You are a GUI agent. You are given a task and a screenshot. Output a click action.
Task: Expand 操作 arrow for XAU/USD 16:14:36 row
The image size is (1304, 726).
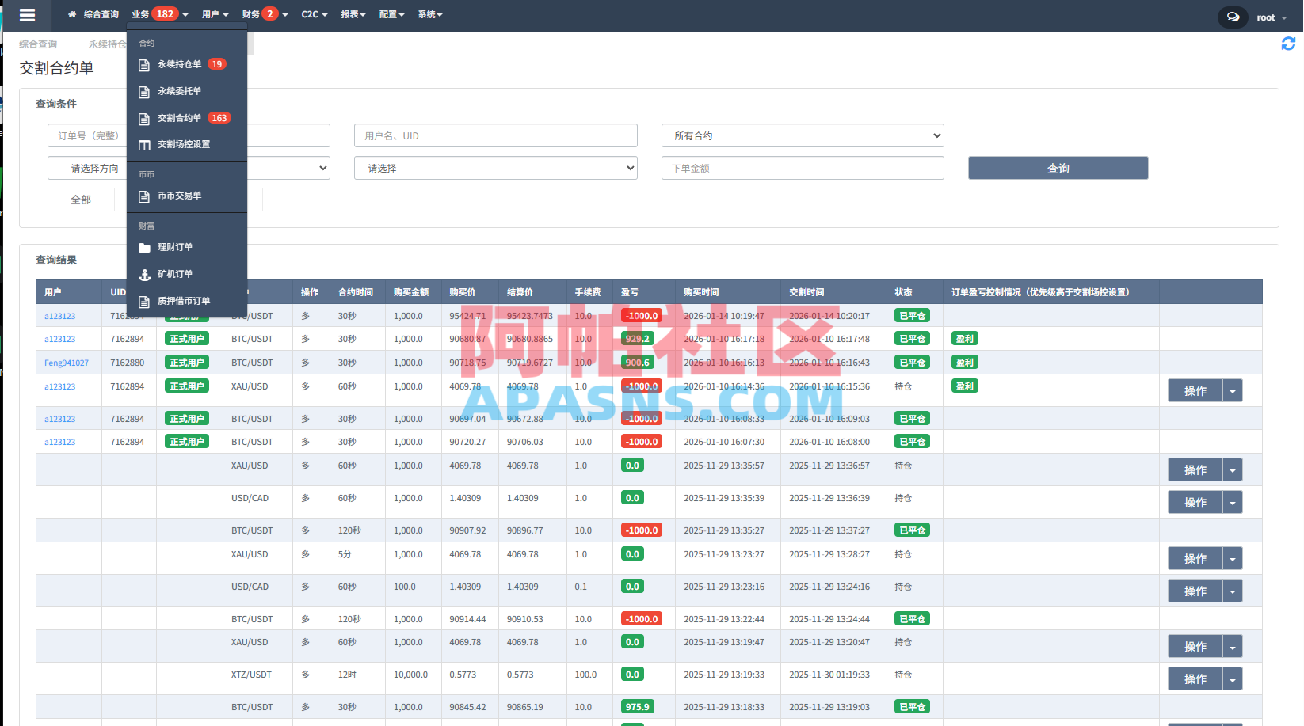[1233, 390]
